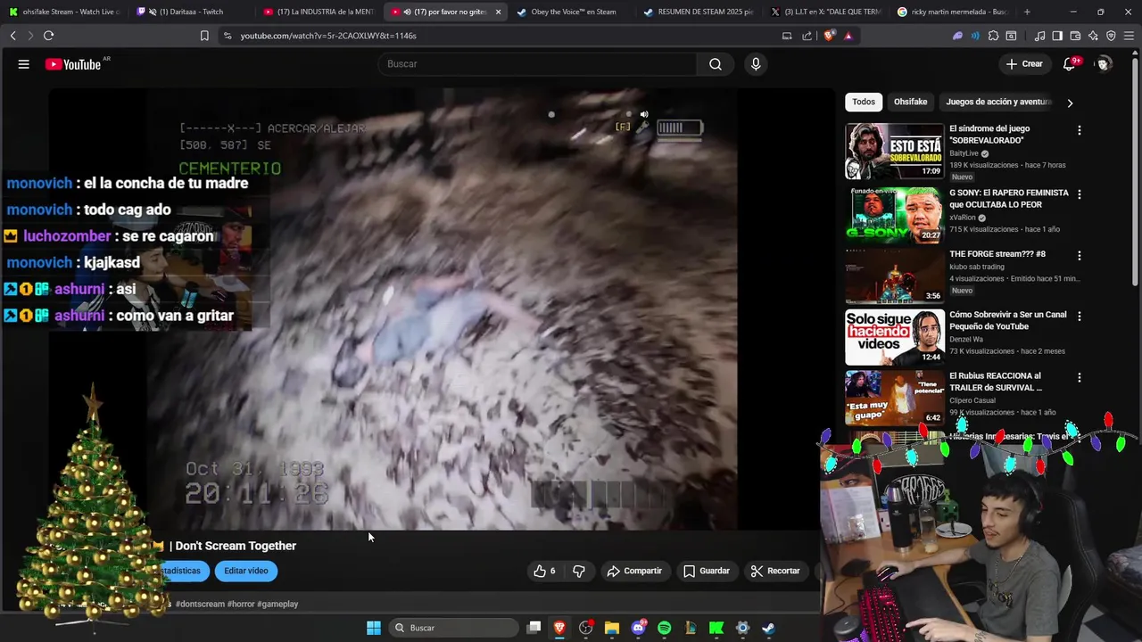The image size is (1142, 642).
Task: Open options for 'THE FORGE stream' video
Action: click(1079, 255)
